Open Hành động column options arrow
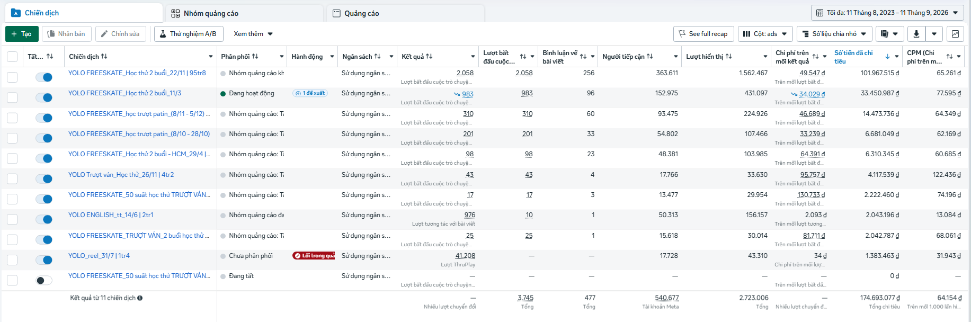 click(332, 57)
